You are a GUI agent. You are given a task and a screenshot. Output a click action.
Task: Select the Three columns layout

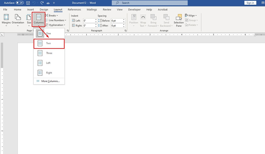49,53
